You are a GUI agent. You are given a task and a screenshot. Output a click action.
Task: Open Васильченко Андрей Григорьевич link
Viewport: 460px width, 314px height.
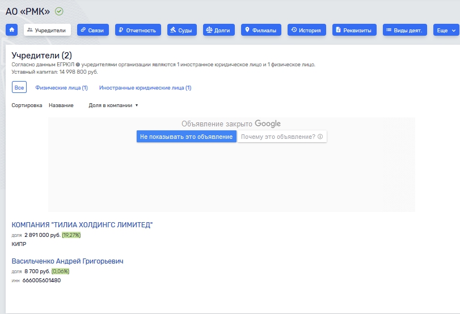pyautogui.click(x=67, y=261)
